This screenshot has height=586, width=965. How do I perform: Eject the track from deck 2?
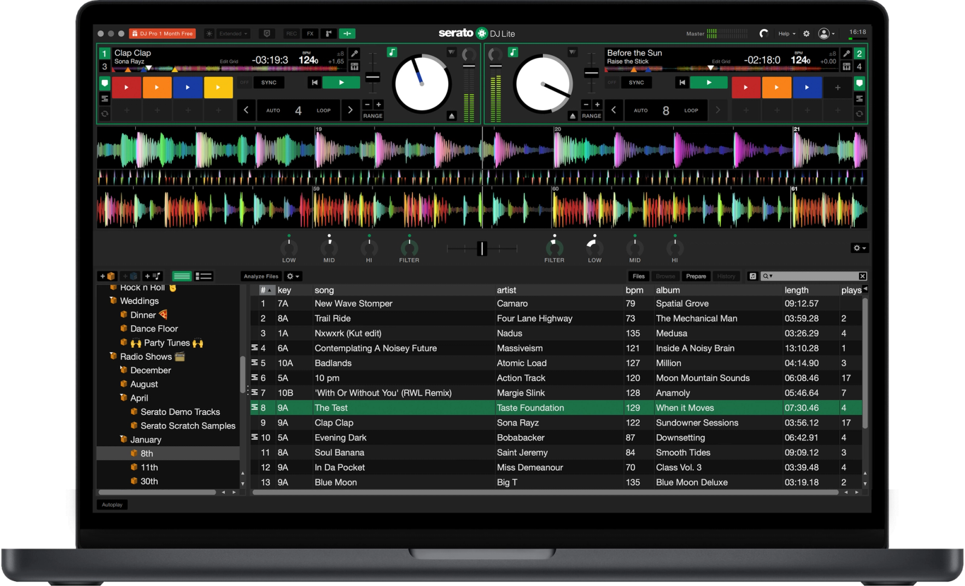click(x=572, y=116)
